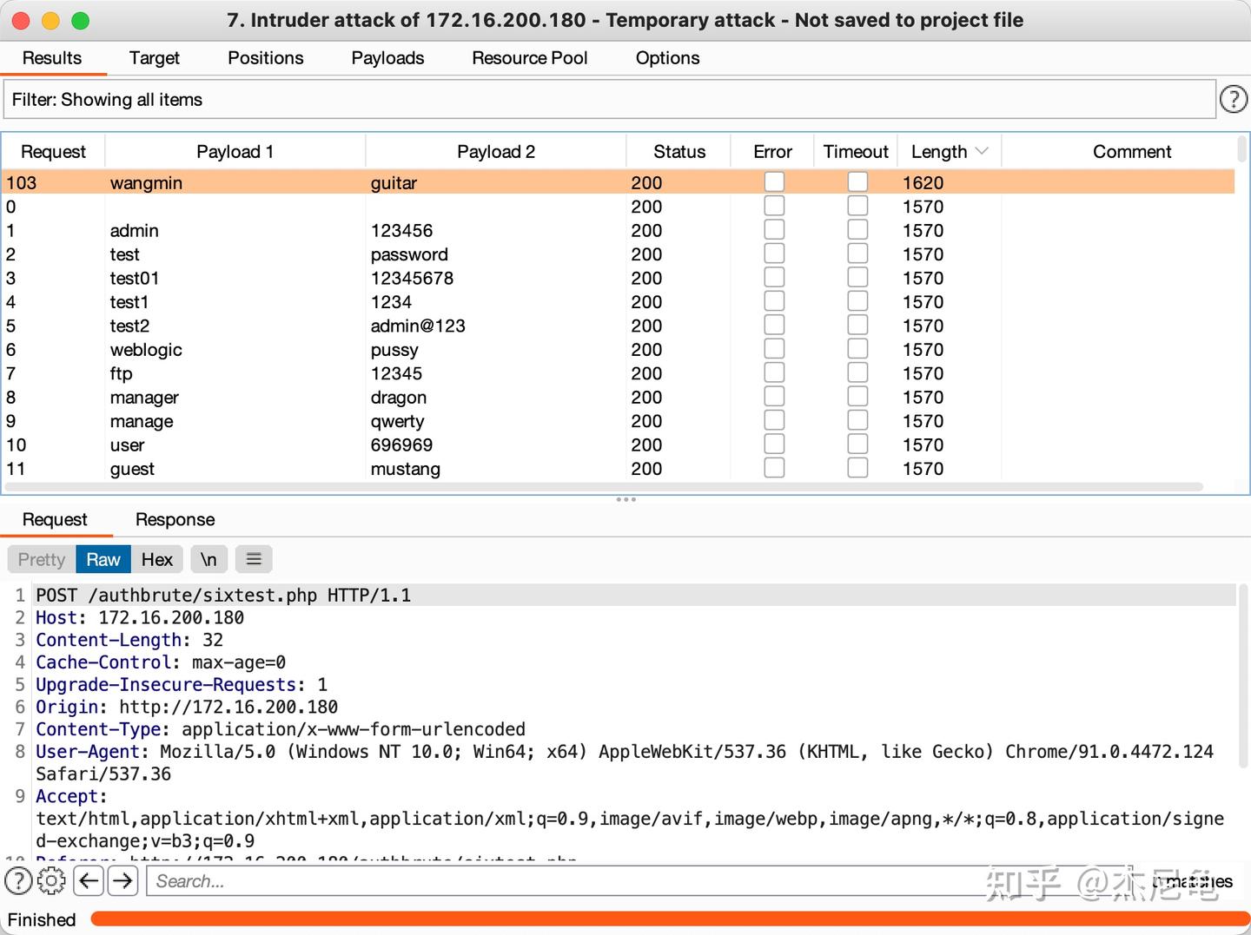
Task: Open the Positions tab
Action: (x=266, y=58)
